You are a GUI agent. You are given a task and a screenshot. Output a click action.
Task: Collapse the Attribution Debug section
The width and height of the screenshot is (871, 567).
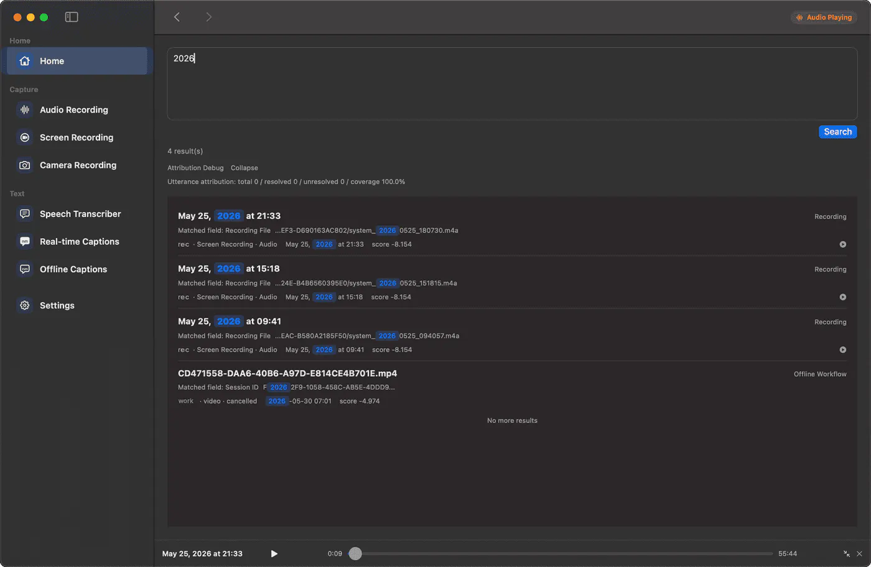245,168
